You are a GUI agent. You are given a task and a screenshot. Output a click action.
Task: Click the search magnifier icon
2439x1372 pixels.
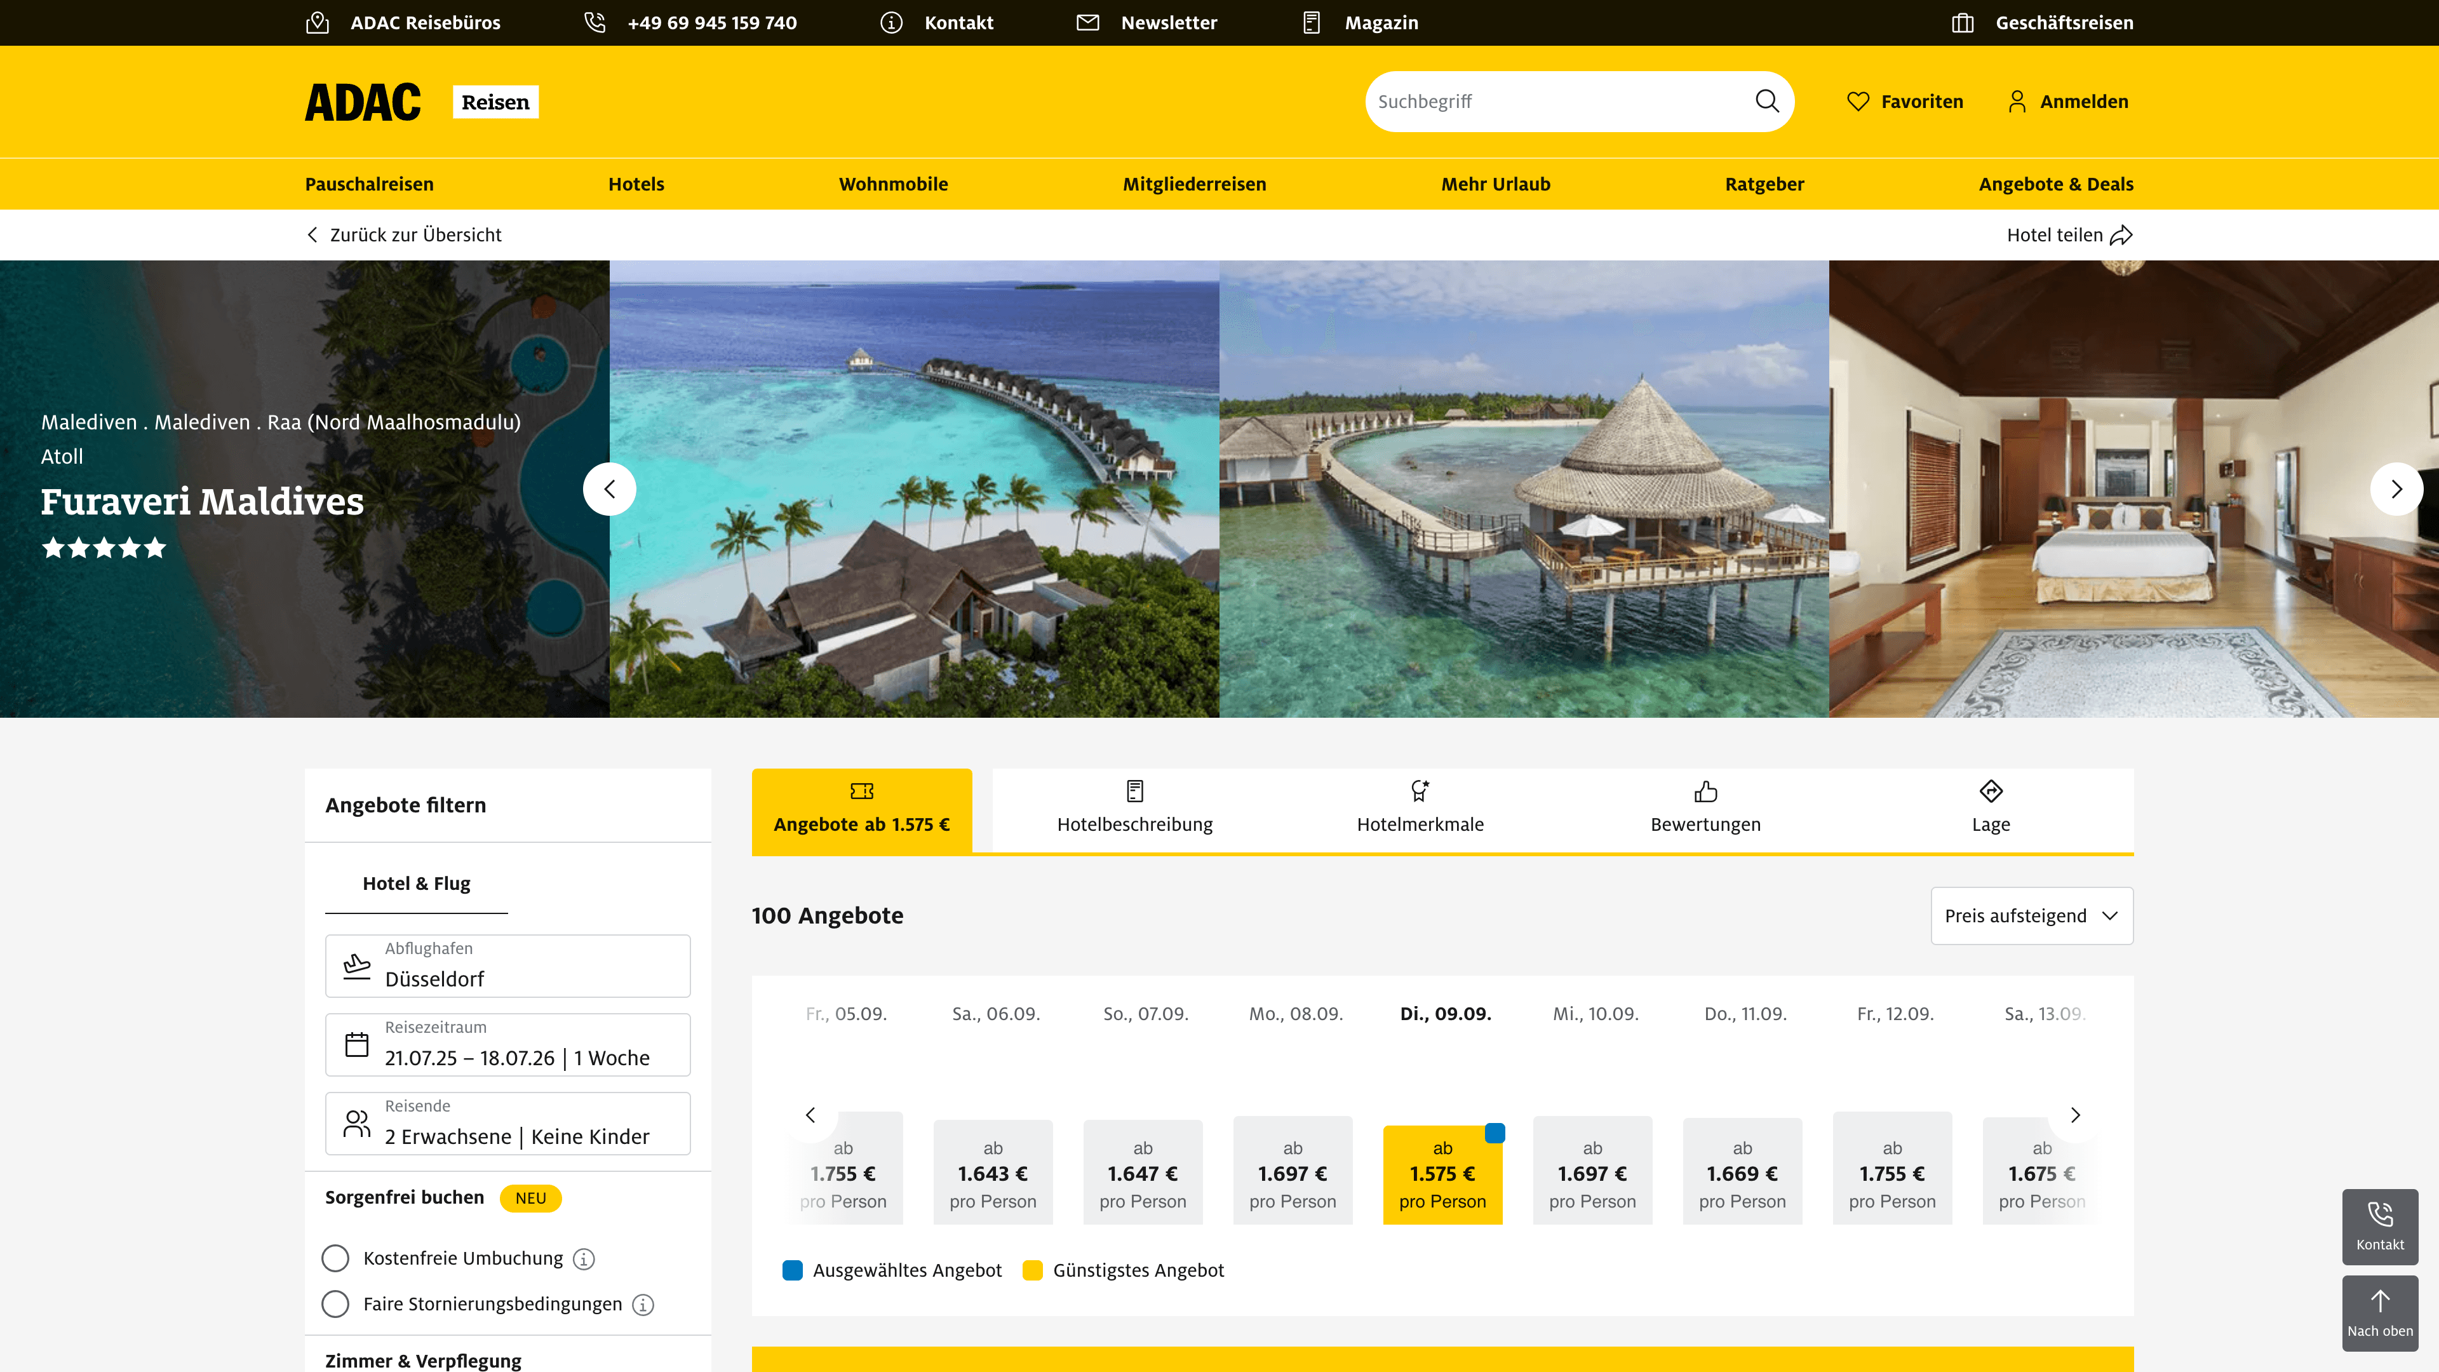pyautogui.click(x=1766, y=102)
